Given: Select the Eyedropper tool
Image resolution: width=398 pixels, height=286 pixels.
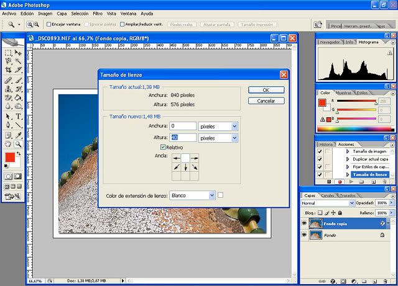Looking at the screenshot, I should [18, 135].
